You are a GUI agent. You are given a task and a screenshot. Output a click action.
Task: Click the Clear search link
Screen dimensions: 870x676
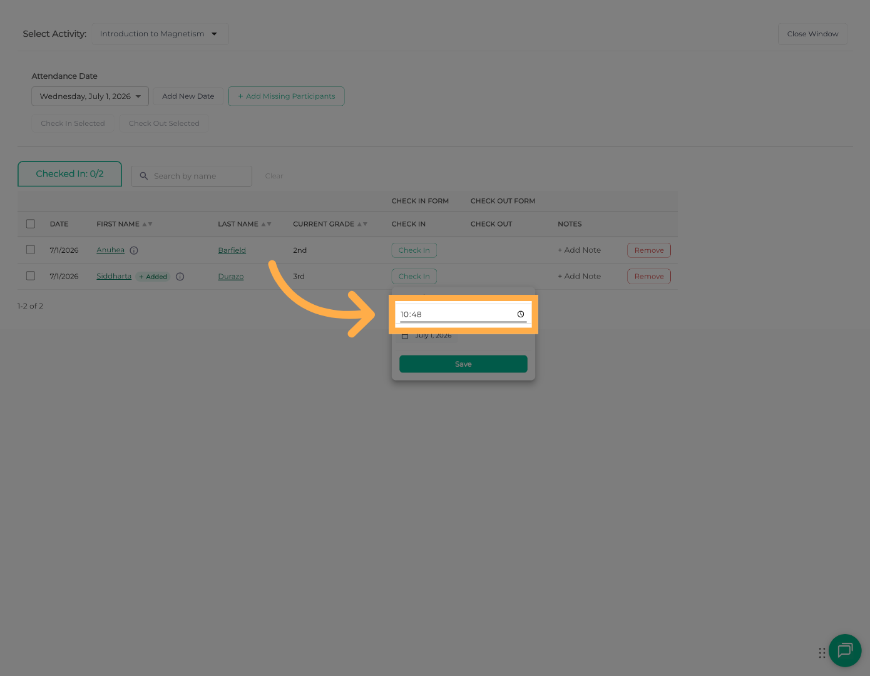click(x=274, y=176)
